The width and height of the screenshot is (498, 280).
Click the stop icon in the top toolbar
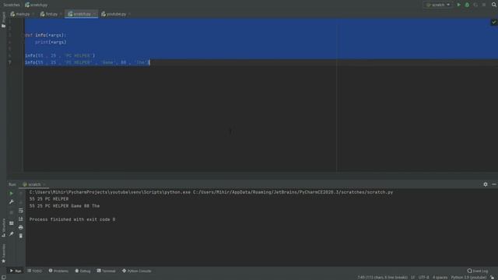484,5
